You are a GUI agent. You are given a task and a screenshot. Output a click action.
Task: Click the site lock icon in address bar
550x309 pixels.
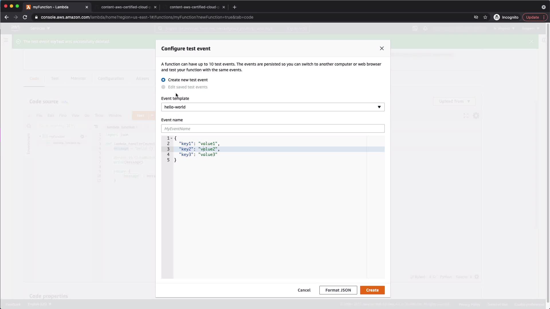point(36,17)
